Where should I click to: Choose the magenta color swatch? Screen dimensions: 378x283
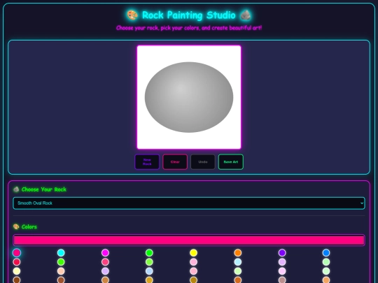(x=105, y=253)
